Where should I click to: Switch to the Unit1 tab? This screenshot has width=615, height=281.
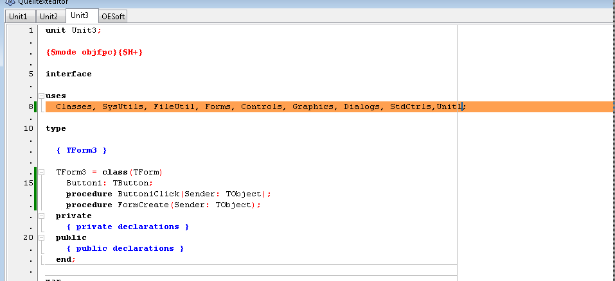pos(18,16)
